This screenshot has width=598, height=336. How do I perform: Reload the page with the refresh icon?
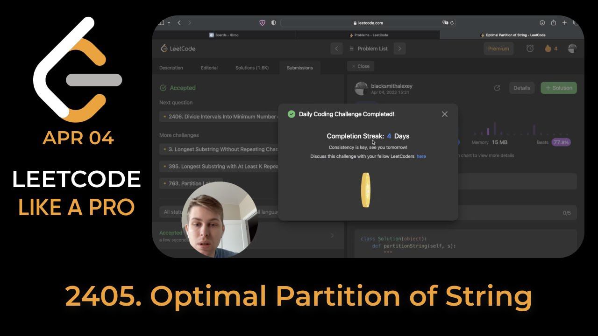[452, 22]
